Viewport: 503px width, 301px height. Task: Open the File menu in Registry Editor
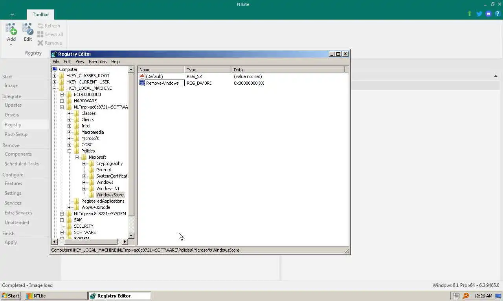(x=56, y=62)
